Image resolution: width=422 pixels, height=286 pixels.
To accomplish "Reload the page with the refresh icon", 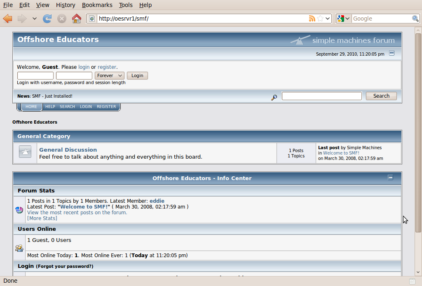I will click(47, 19).
